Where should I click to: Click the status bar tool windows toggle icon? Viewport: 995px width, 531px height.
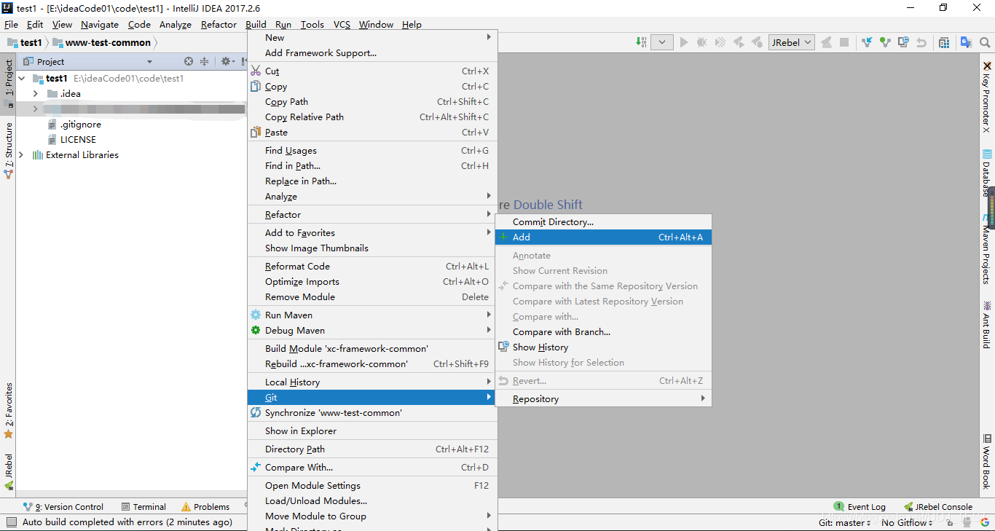click(x=10, y=522)
